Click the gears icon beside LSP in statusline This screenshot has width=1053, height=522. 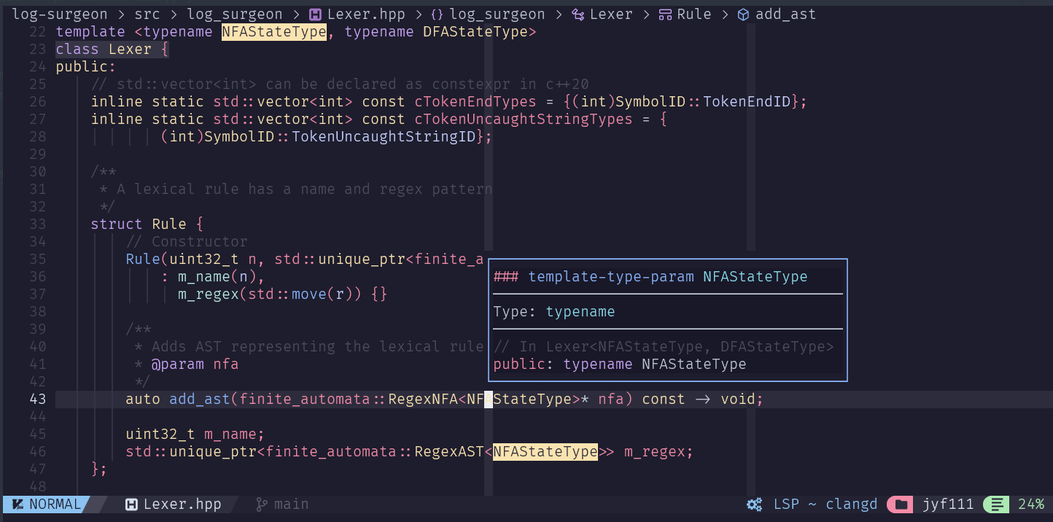[x=755, y=504]
